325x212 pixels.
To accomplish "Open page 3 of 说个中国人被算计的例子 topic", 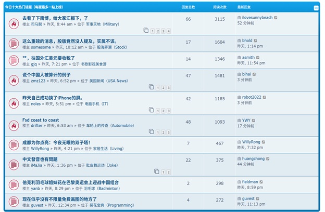I will pyautogui.click(x=168, y=88).
